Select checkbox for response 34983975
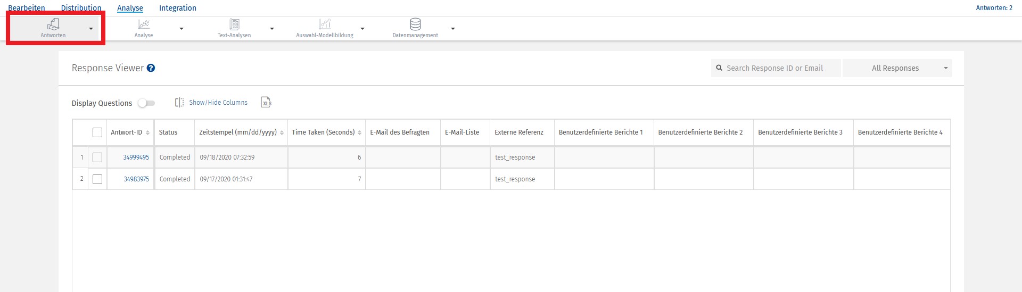Image resolution: width=1022 pixels, height=292 pixels. [x=97, y=179]
